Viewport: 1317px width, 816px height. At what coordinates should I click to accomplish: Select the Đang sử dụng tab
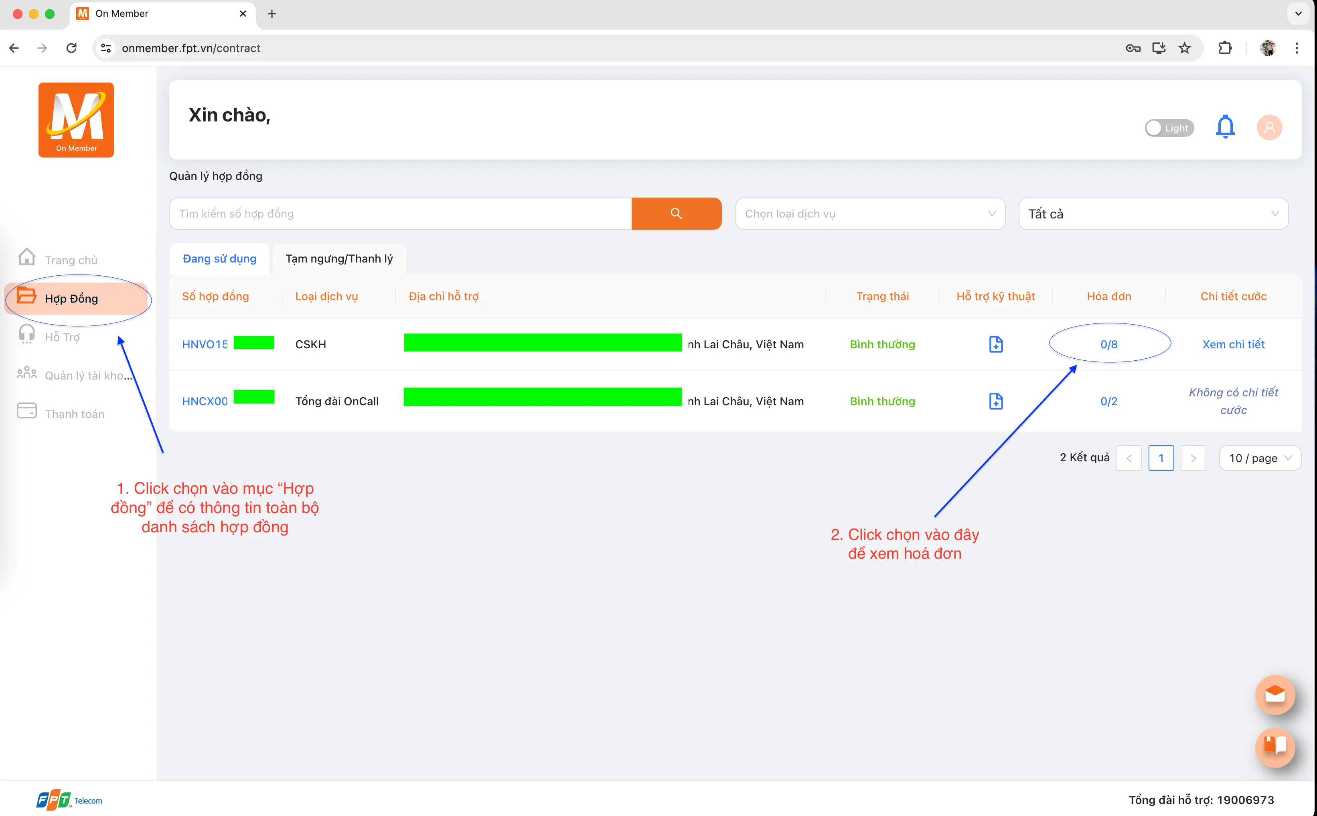coord(219,259)
